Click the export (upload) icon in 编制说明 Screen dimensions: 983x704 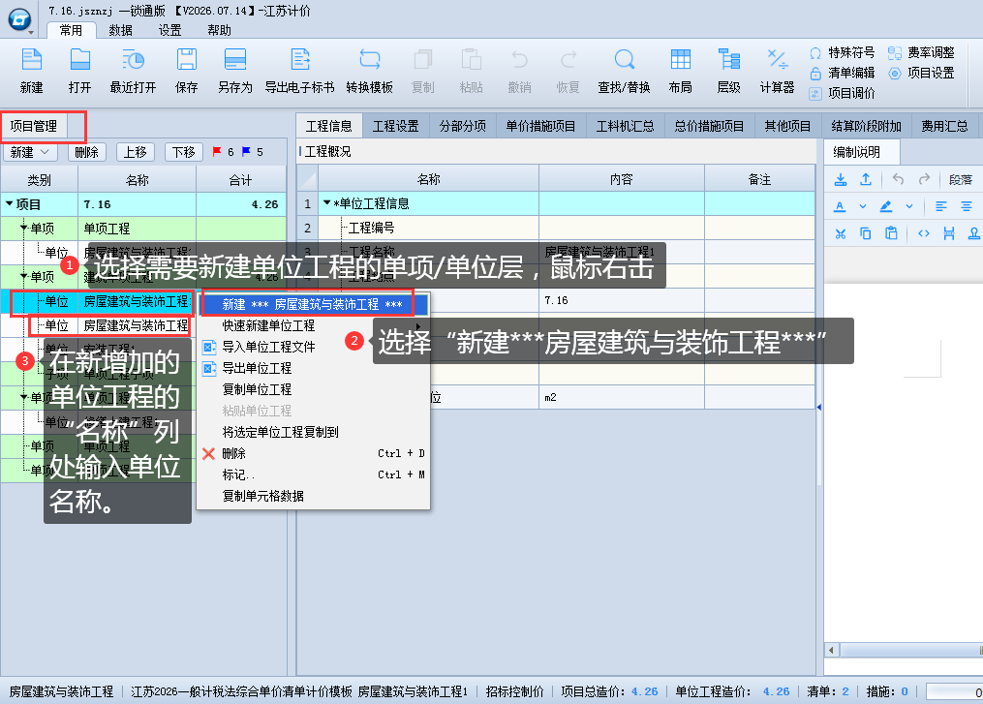[866, 180]
